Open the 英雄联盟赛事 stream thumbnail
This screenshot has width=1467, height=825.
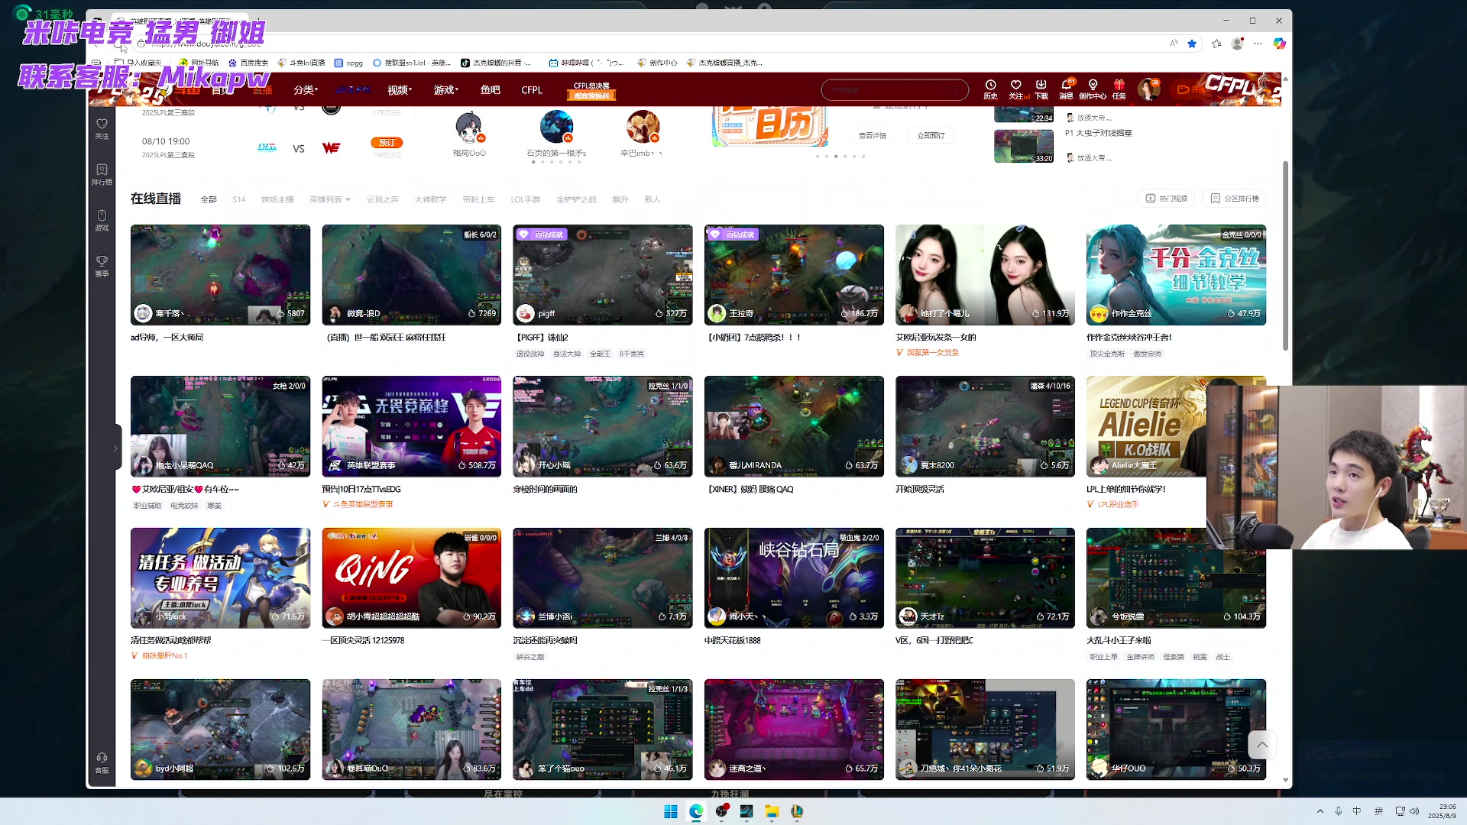point(411,426)
